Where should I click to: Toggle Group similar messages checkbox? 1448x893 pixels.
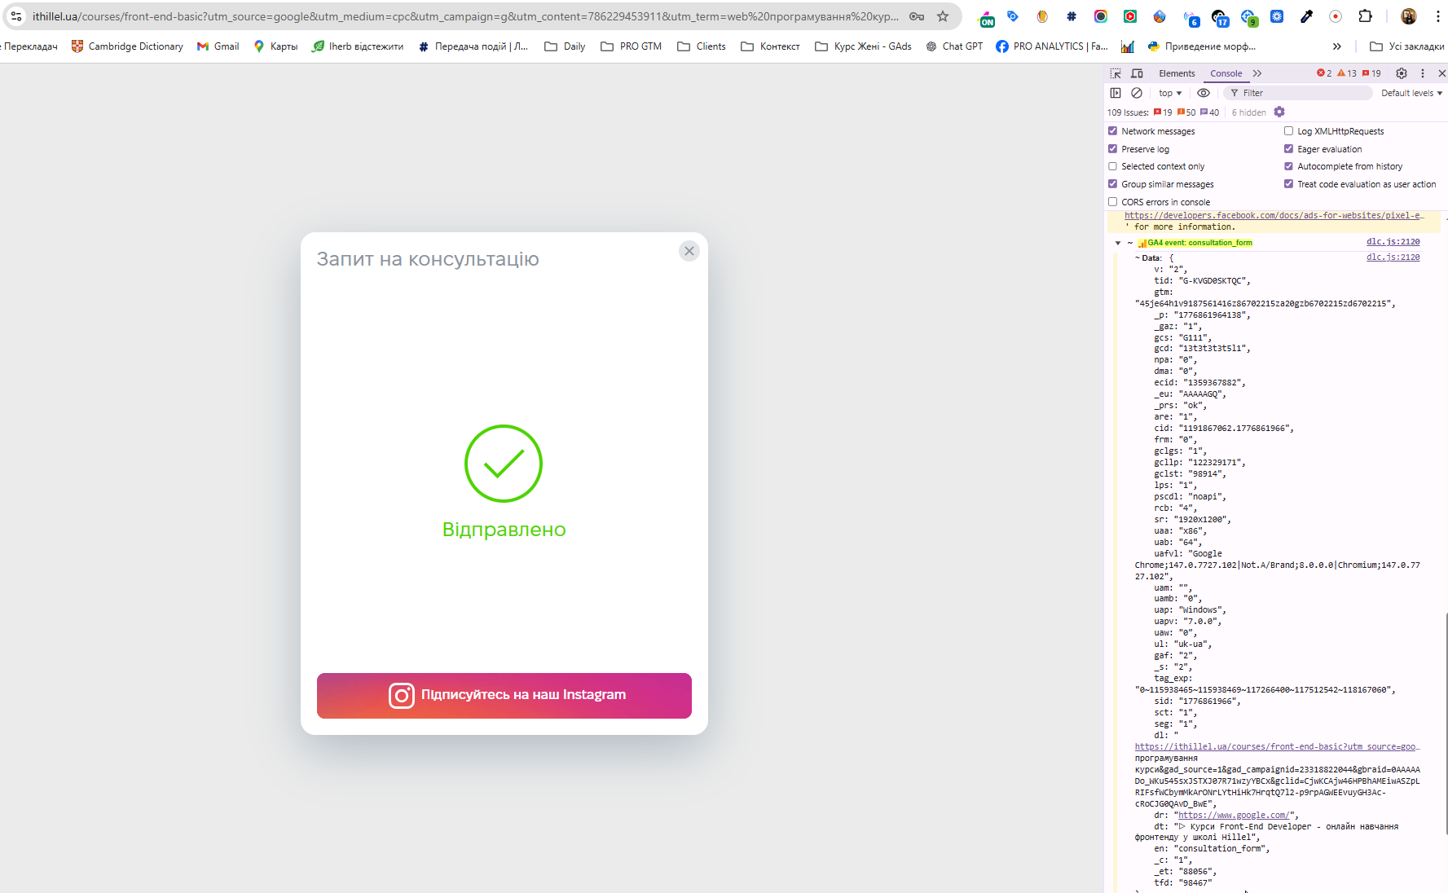[x=1112, y=184]
